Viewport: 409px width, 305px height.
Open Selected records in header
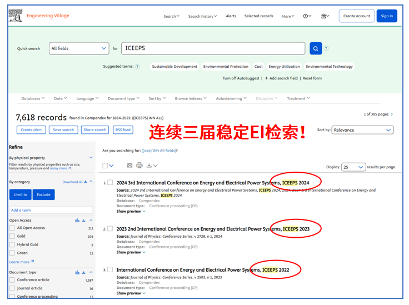click(259, 16)
